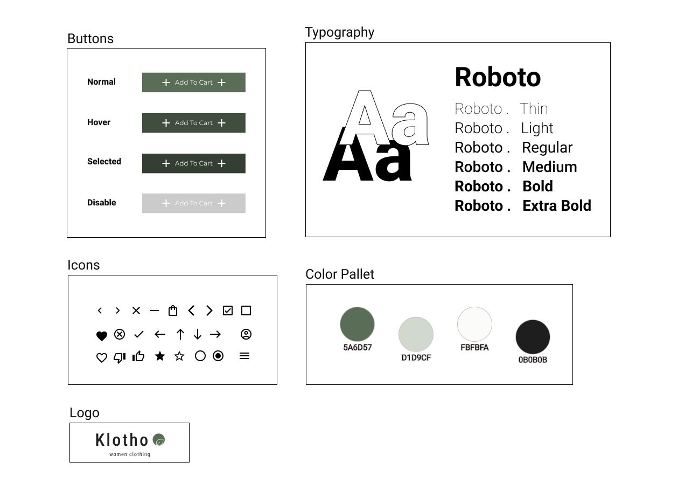678x483 pixels.
Task: Click the 'Normal' button state label
Action: click(101, 82)
